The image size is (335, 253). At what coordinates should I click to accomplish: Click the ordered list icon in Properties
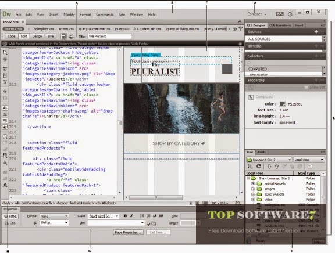[148, 216]
